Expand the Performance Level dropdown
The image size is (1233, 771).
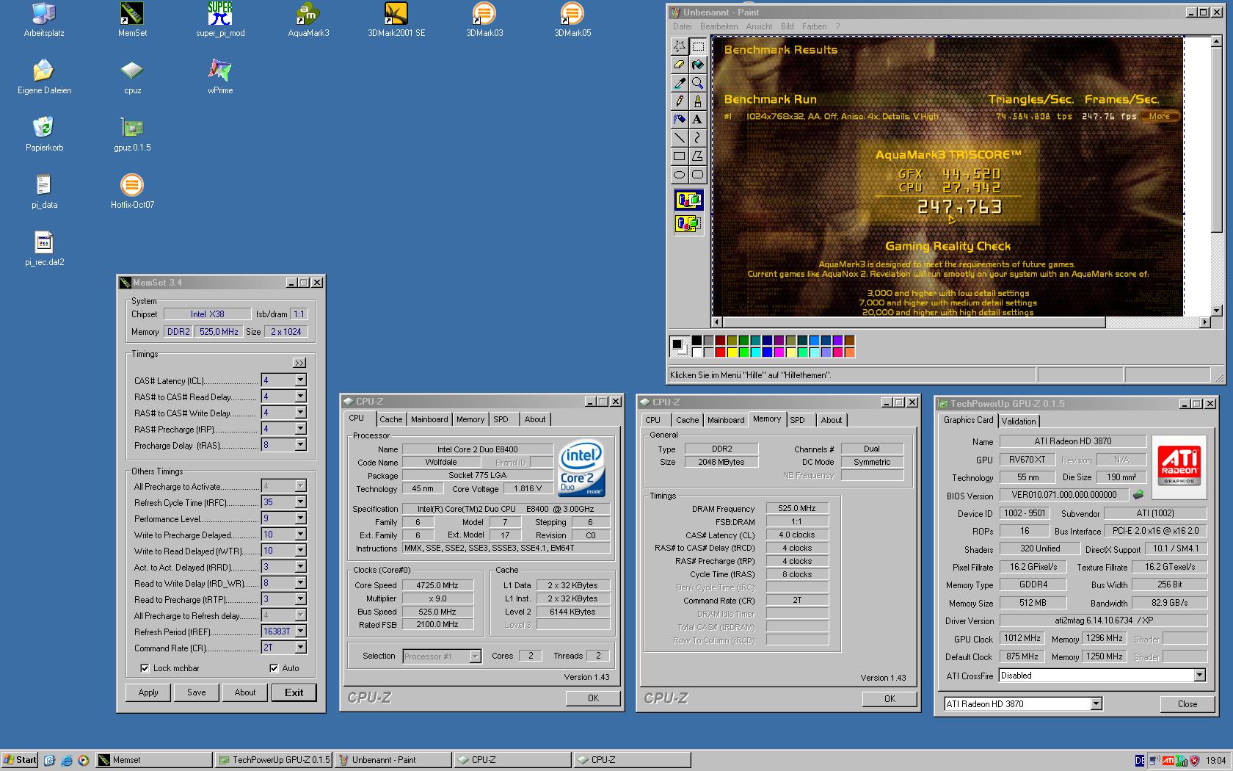pos(300,518)
